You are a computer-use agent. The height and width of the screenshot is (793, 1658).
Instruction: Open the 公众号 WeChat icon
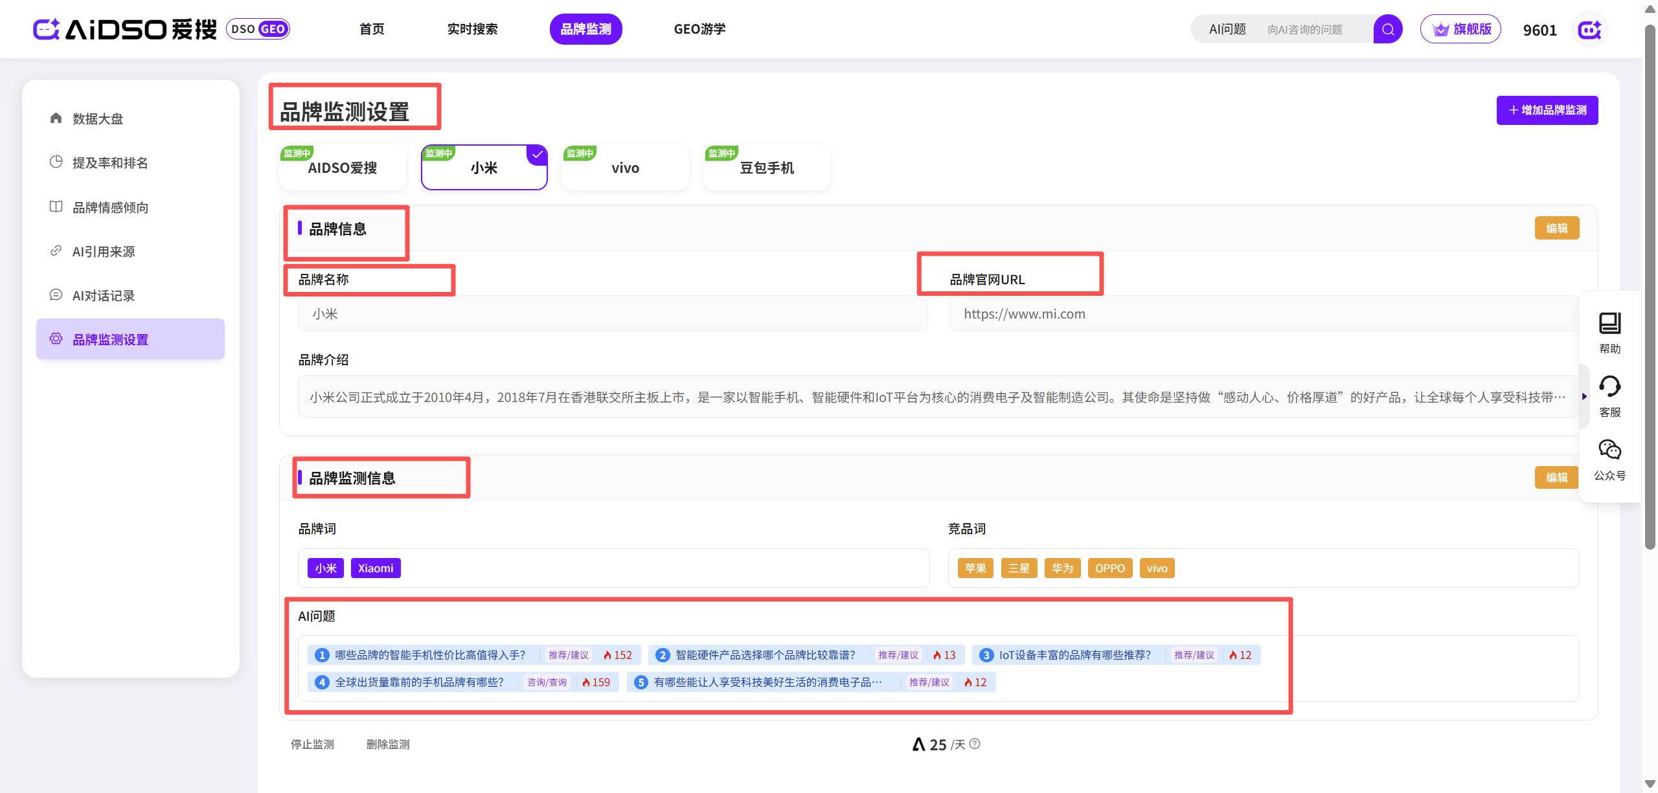click(1609, 449)
